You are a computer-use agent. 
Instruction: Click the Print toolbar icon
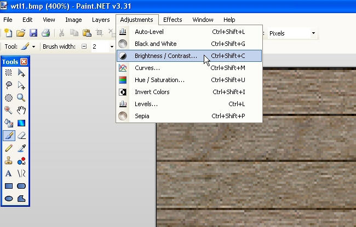(x=45, y=33)
